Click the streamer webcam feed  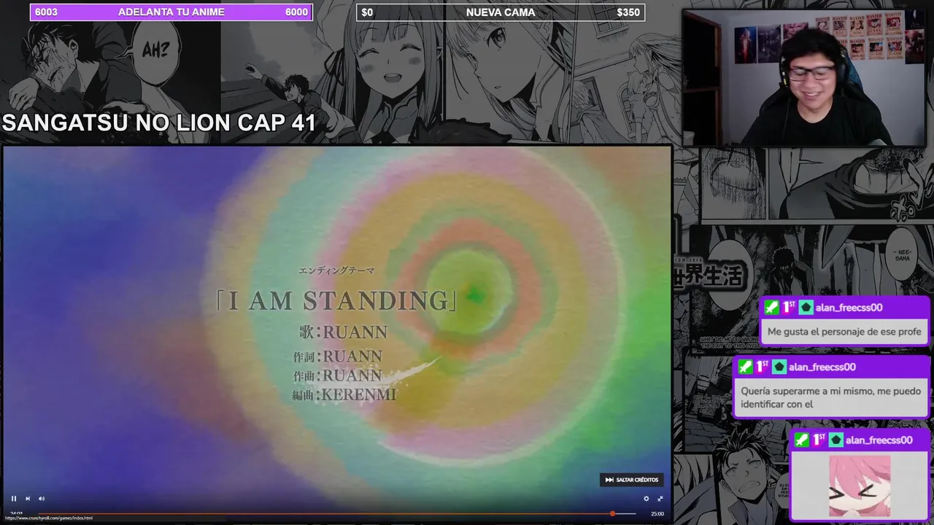pos(804,77)
